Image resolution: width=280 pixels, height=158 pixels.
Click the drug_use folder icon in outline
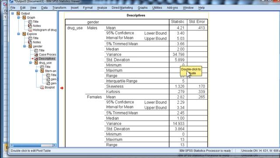click(x=36, y=63)
